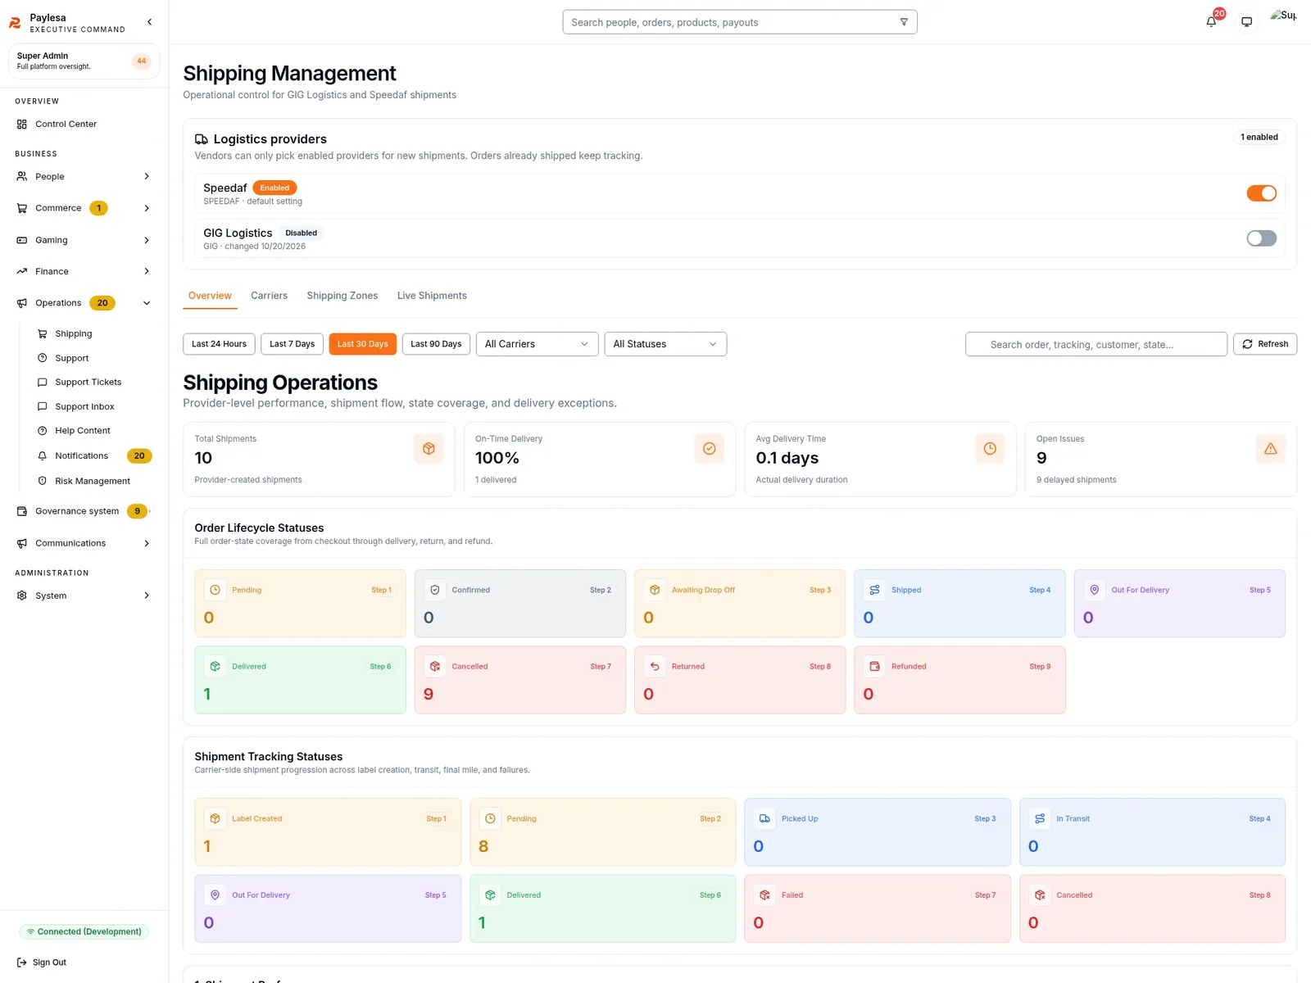
Task: Switch to the Live Shipments tab
Action: [x=432, y=296]
